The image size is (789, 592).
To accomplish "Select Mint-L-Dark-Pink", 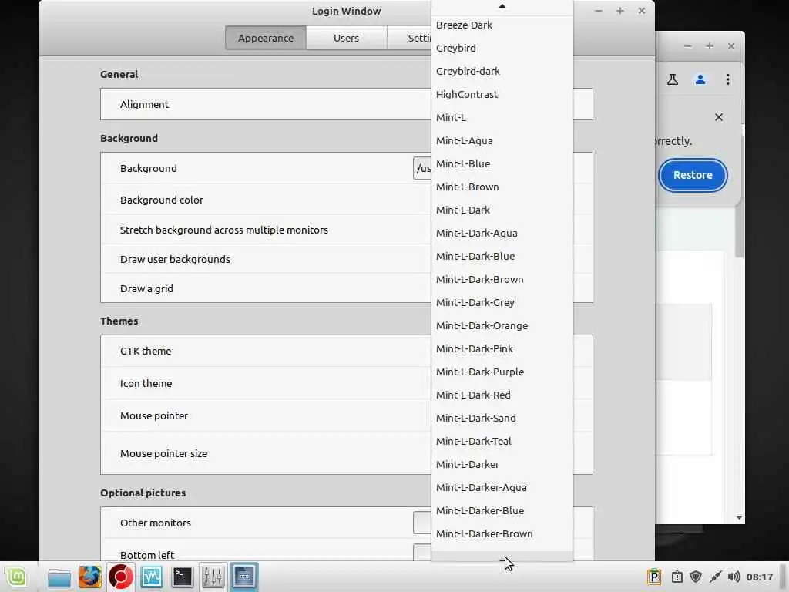I will click(x=502, y=349).
